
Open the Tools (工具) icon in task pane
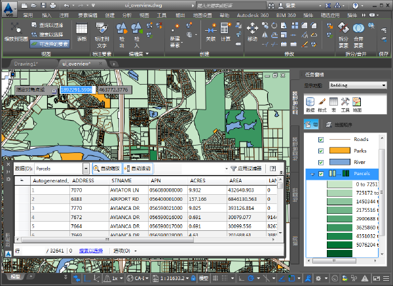[345, 101]
